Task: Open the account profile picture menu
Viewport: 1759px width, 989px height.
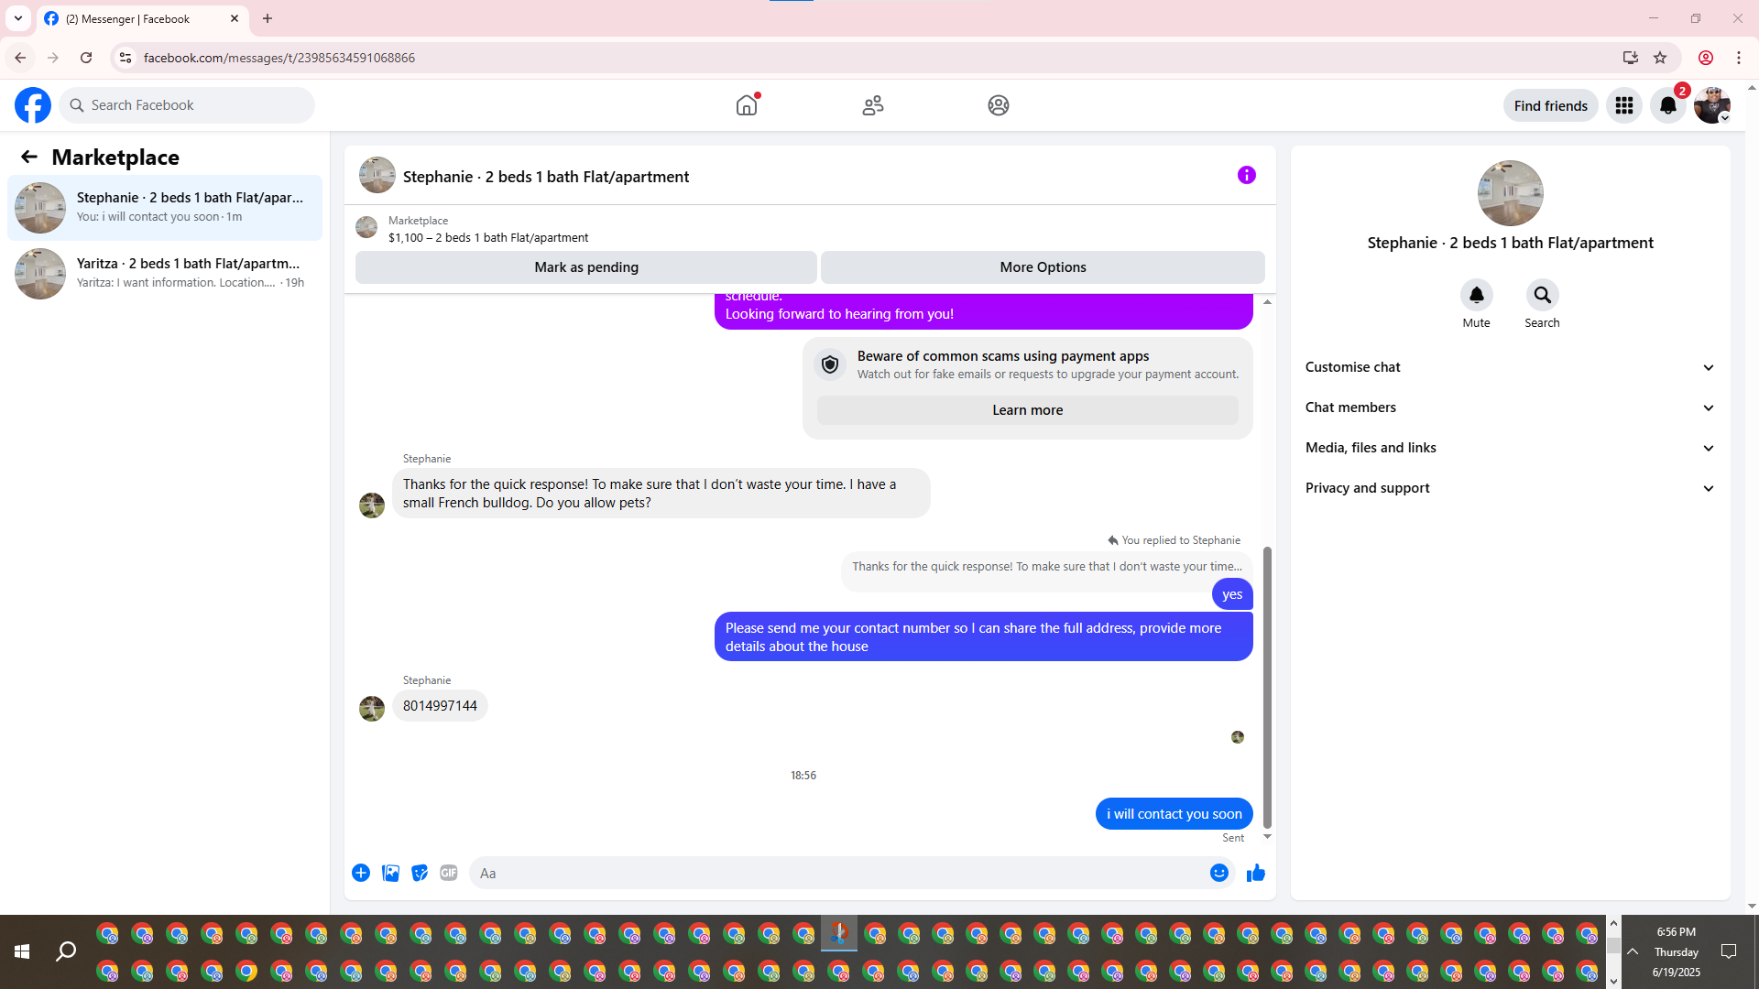Action: click(1712, 105)
